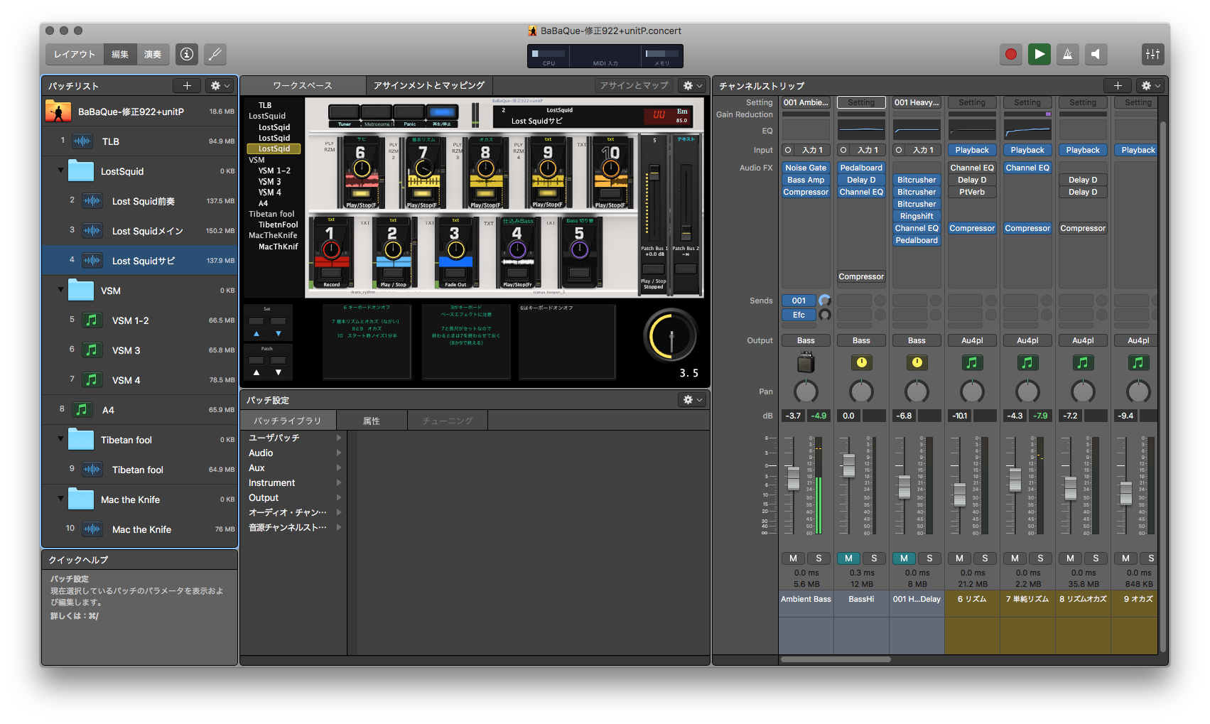Collapse the VSM folder
Image resolution: width=1210 pixels, height=724 pixels.
[60, 290]
